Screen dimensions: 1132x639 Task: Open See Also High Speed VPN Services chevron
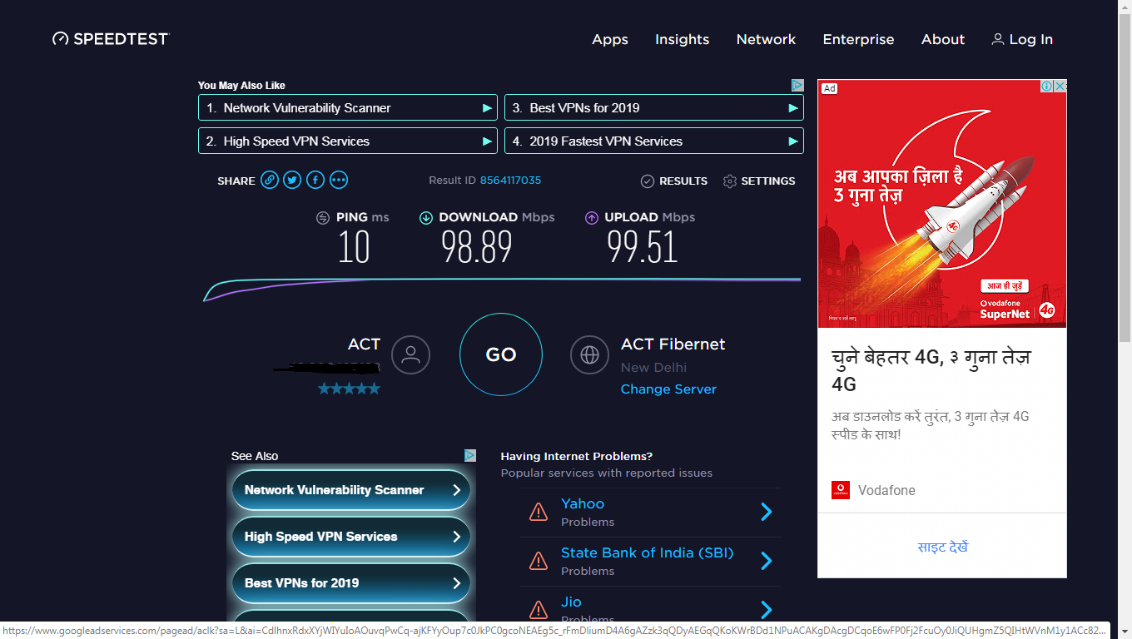click(456, 537)
